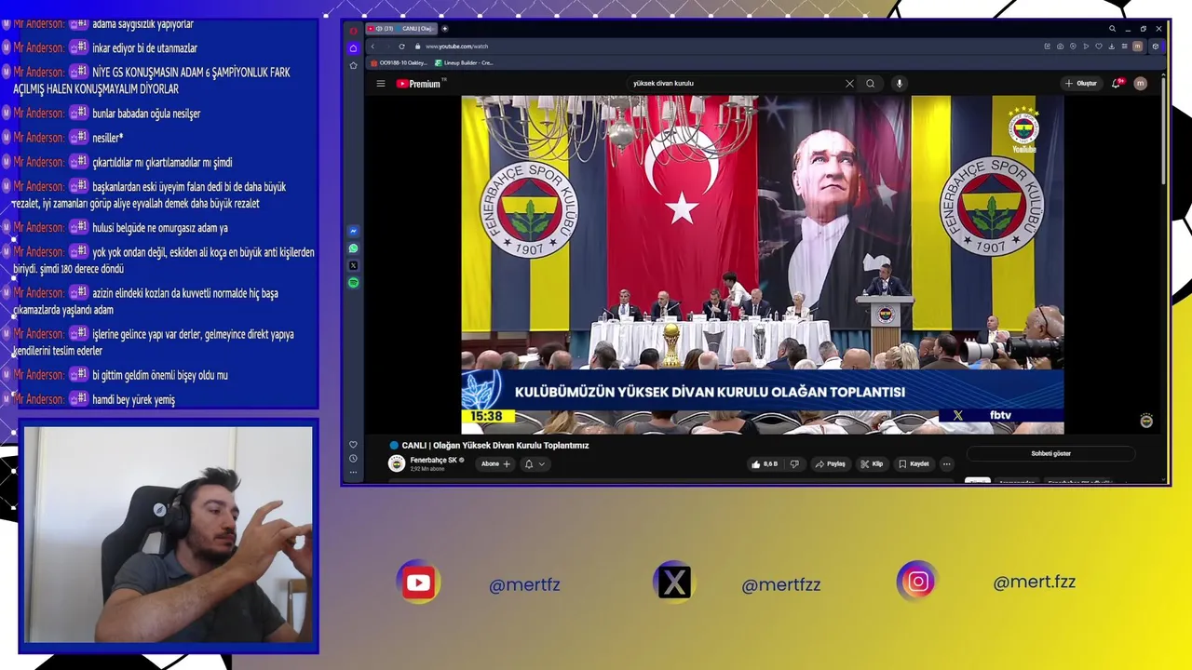Reload the YouTube page
The image size is (1192, 670).
(x=401, y=47)
